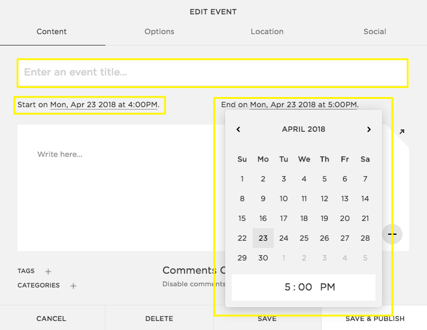Click Save & Publish
Image resolution: width=427 pixels, height=330 pixels.
point(375,319)
